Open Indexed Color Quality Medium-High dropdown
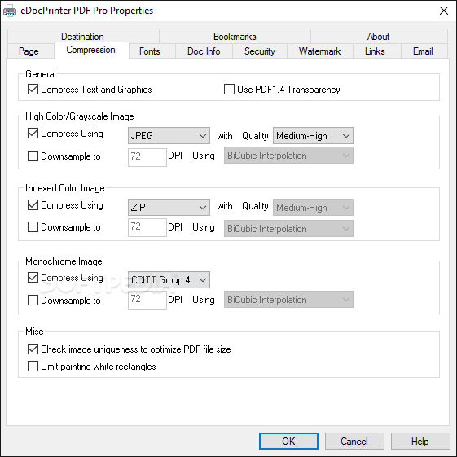 click(x=313, y=207)
